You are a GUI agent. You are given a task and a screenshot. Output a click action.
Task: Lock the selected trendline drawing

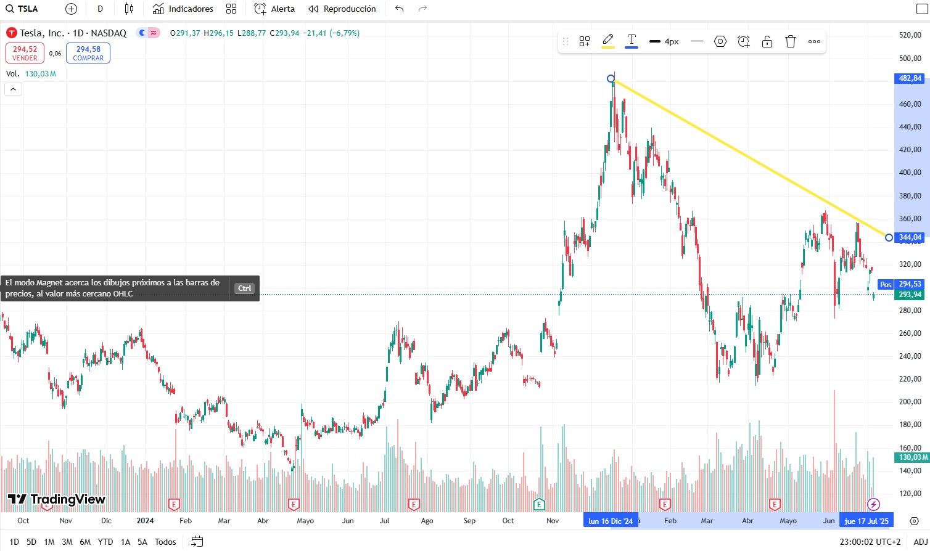coord(767,41)
